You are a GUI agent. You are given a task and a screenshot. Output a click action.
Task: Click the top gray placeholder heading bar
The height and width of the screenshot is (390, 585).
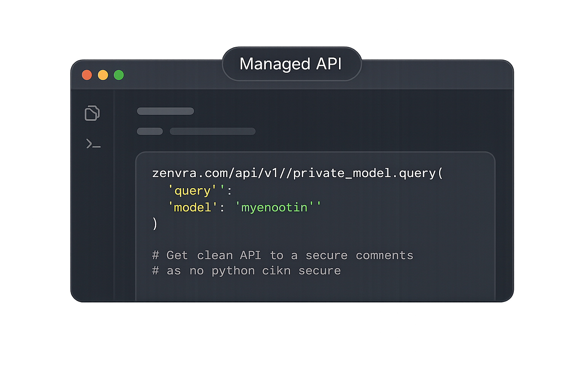point(165,111)
